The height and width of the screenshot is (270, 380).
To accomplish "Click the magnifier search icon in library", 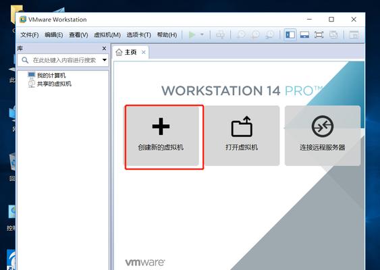I will [25, 60].
